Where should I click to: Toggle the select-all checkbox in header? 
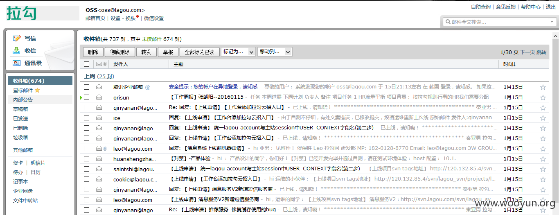(86, 64)
